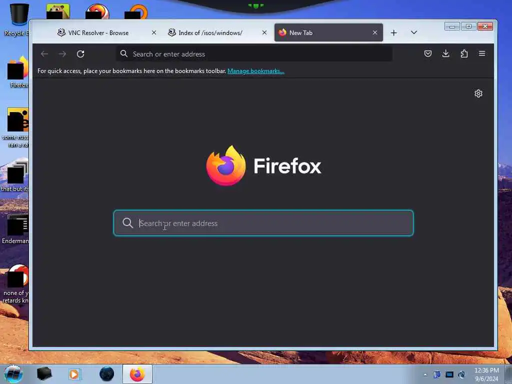
Task: Go back one page
Action: (44, 54)
